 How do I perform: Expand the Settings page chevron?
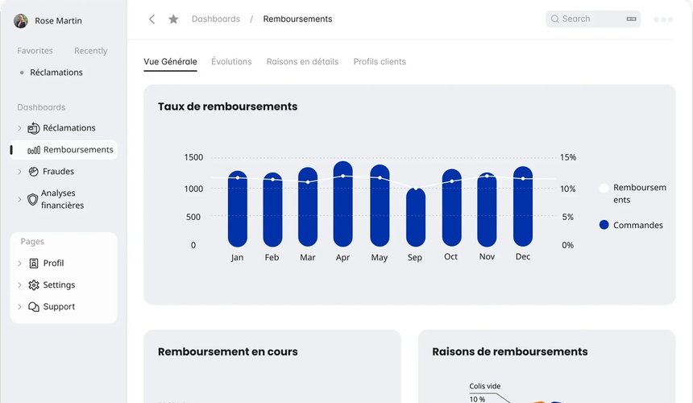pos(19,285)
